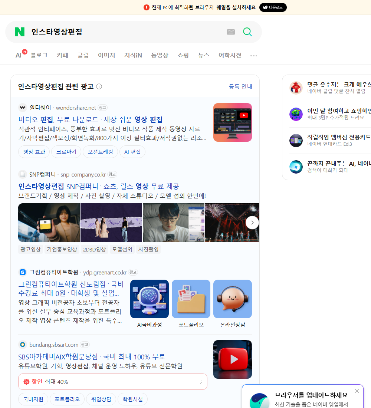Click the wondershare.net URL text
This screenshot has width=371, height=408.
coord(76,108)
